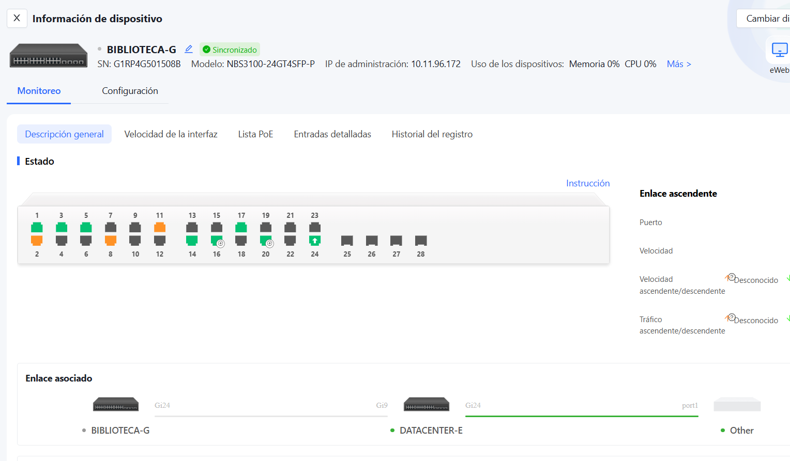Open the Descripción general sub-tab
790x461 pixels.
pyautogui.click(x=65, y=134)
